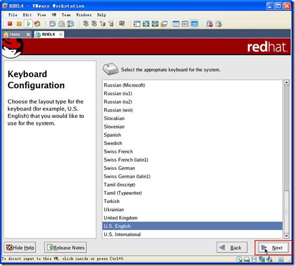Select Slovakian keyboard layout

click(192, 118)
